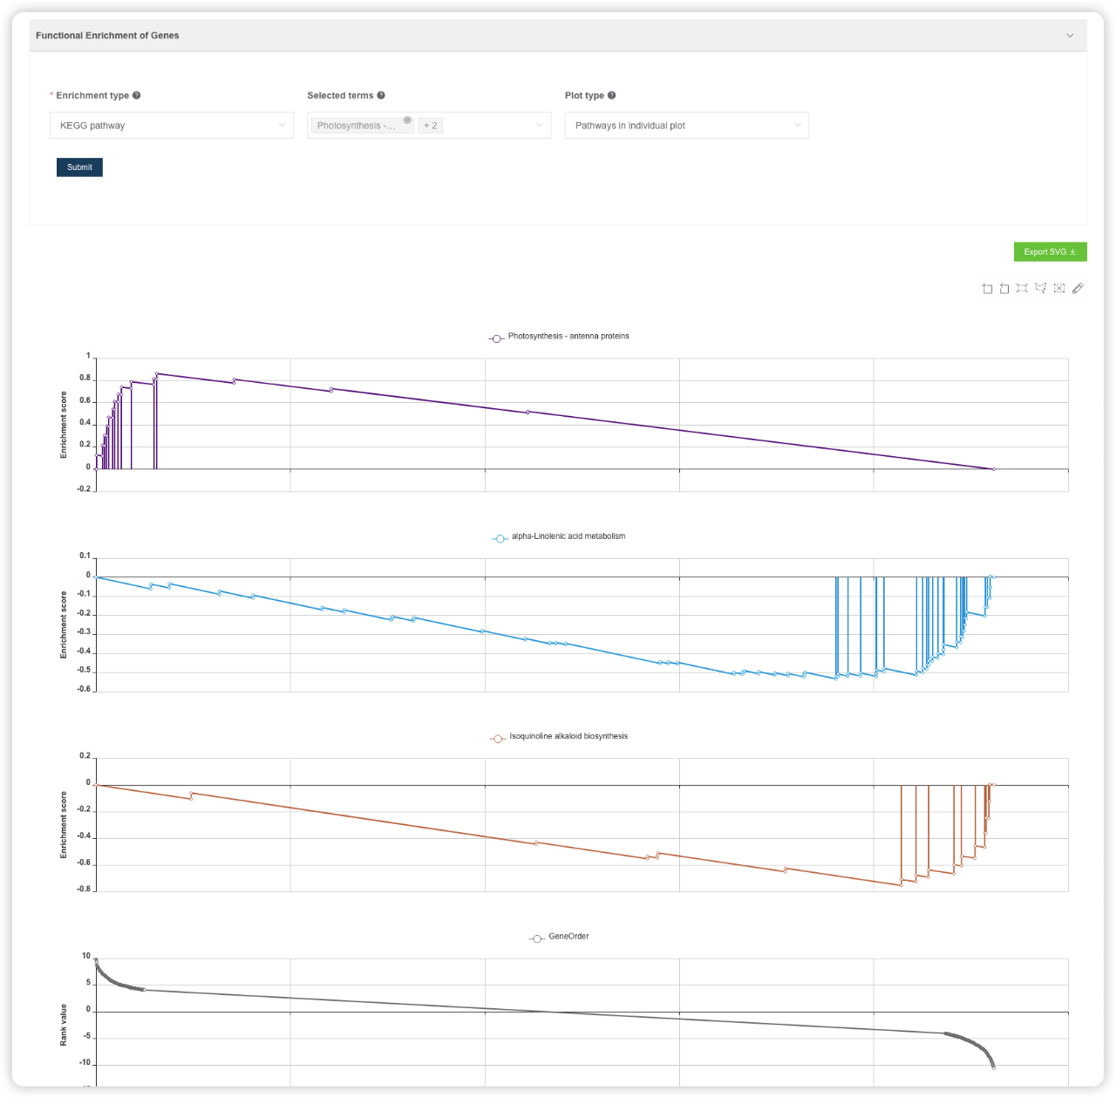Collapse the Functional Enrichment of Genes panel
This screenshot has width=1116, height=1098.
[1070, 36]
